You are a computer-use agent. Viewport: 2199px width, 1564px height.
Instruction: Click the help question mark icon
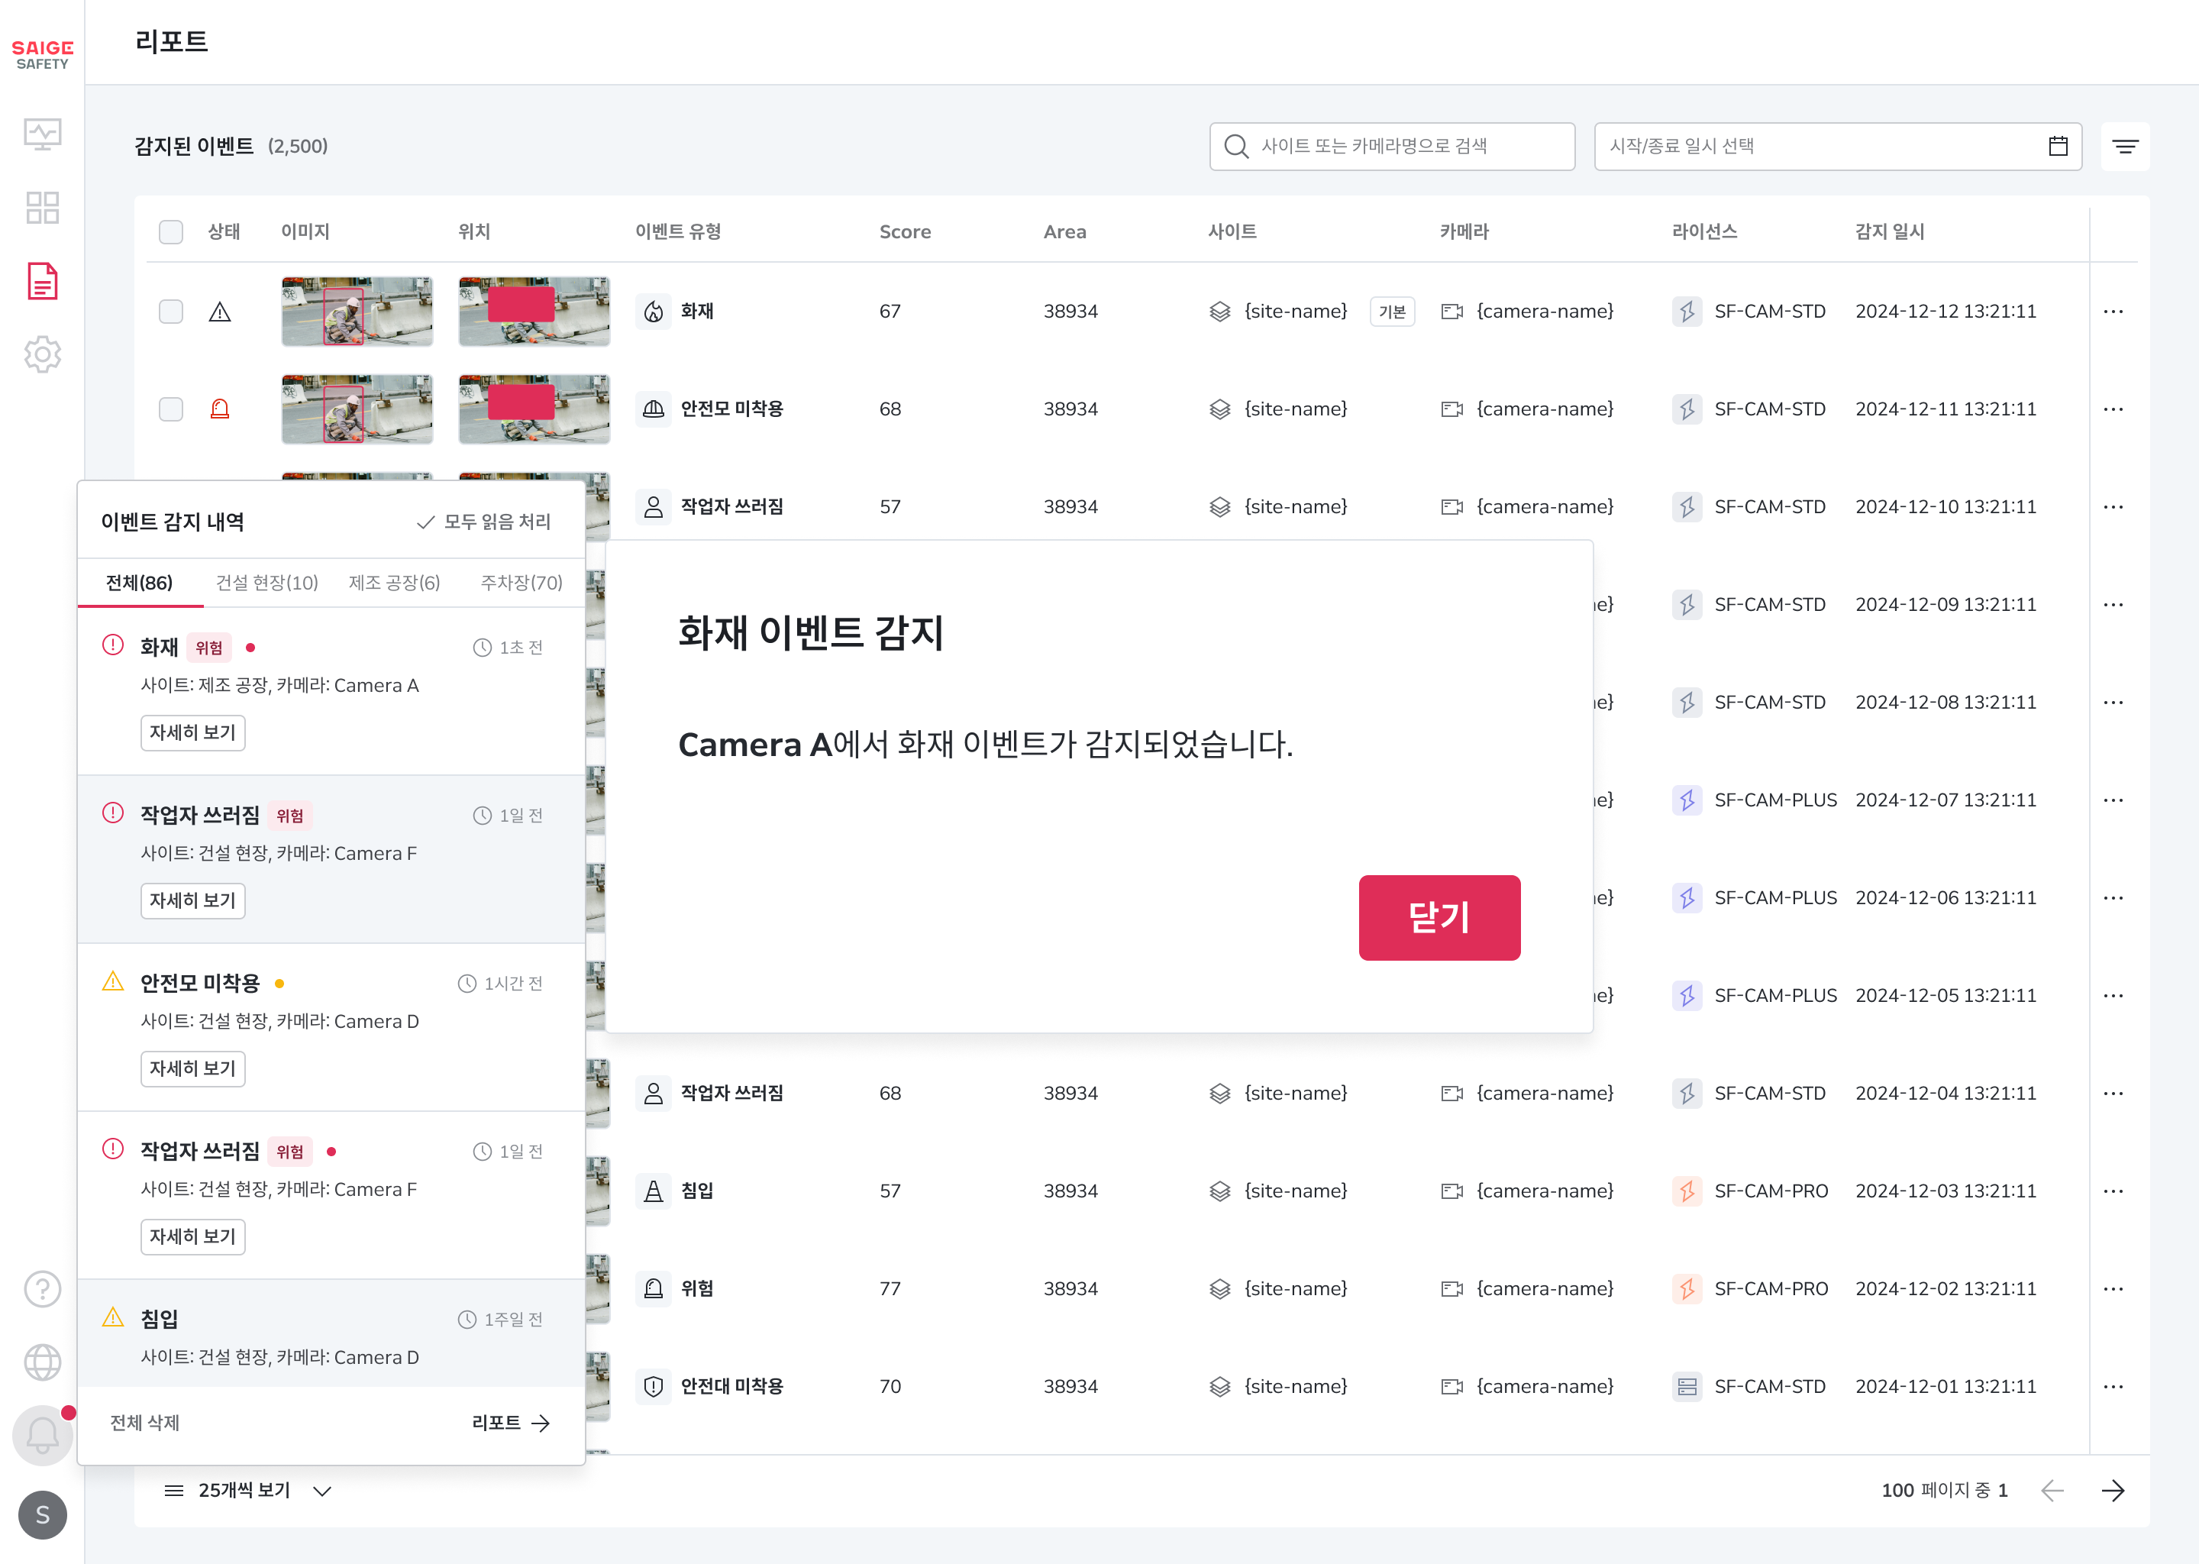pyautogui.click(x=42, y=1288)
